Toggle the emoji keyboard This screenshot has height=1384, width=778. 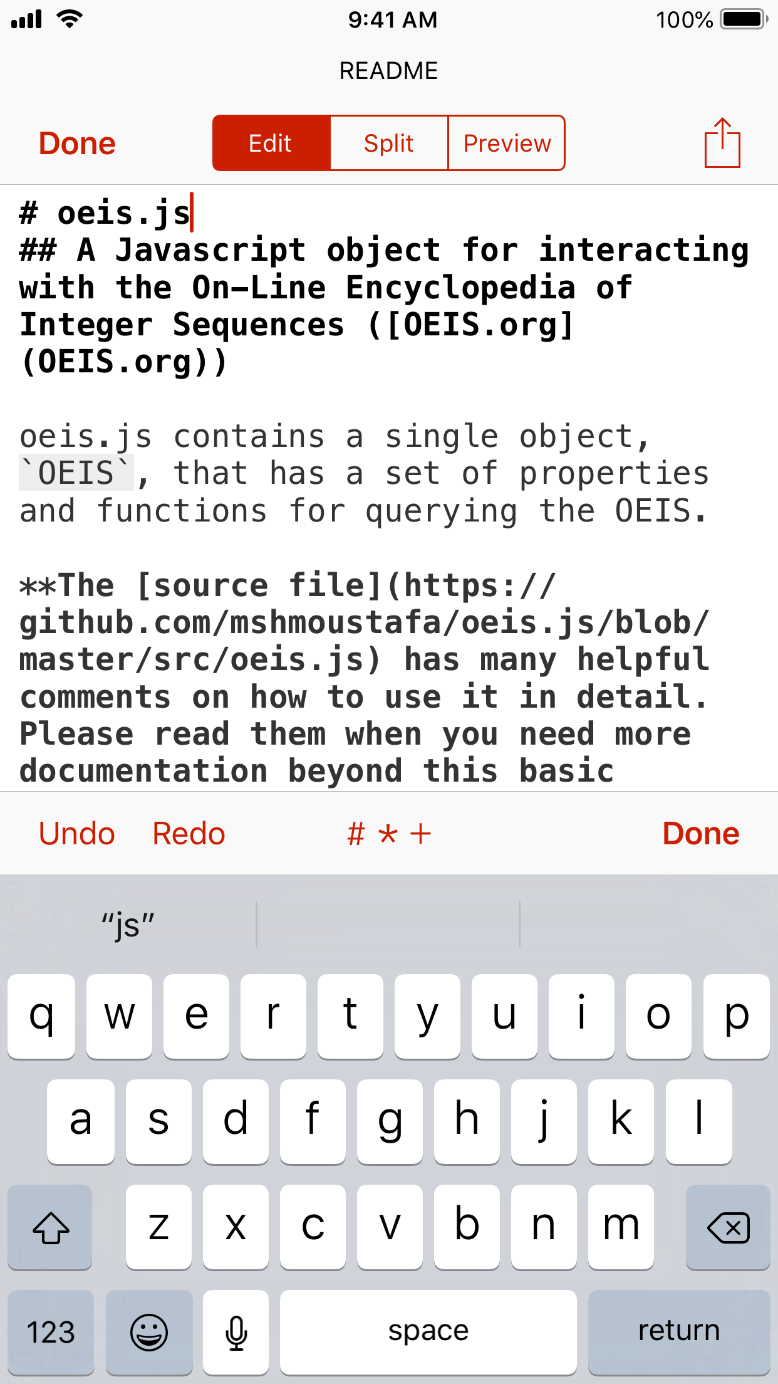[x=149, y=1331]
